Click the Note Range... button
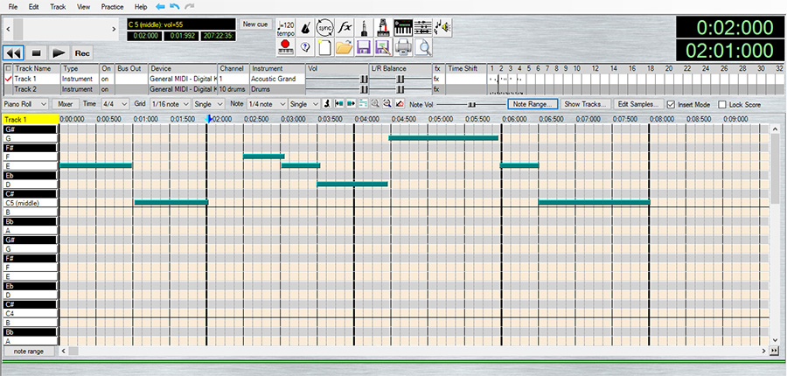This screenshot has height=376, width=787. [x=533, y=104]
